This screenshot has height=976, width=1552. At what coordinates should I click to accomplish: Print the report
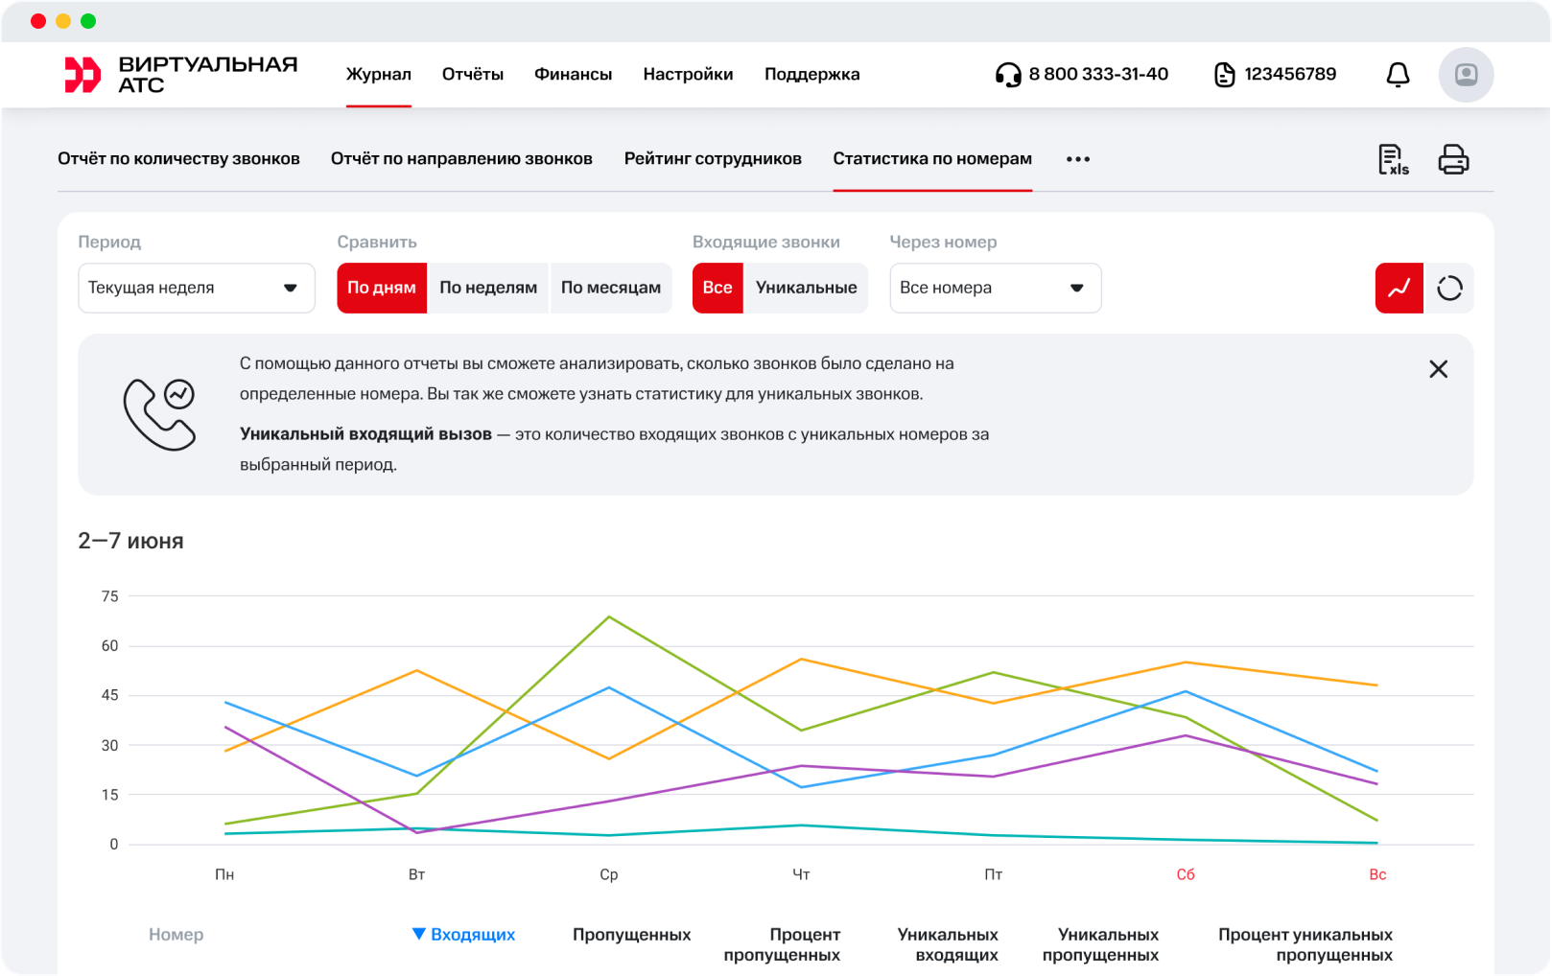click(1453, 159)
